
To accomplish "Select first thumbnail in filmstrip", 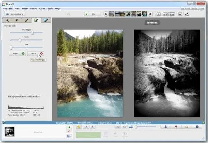I will tap(112, 14).
